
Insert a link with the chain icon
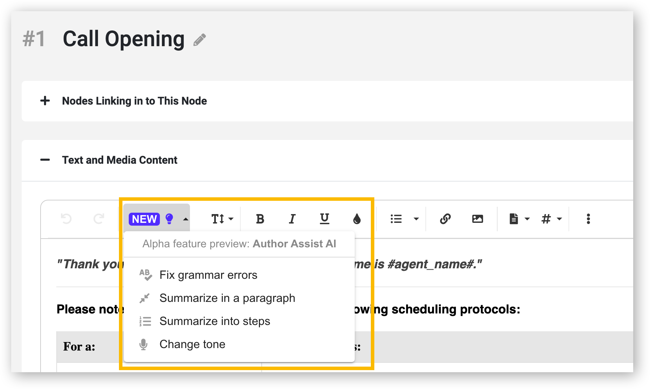point(445,219)
